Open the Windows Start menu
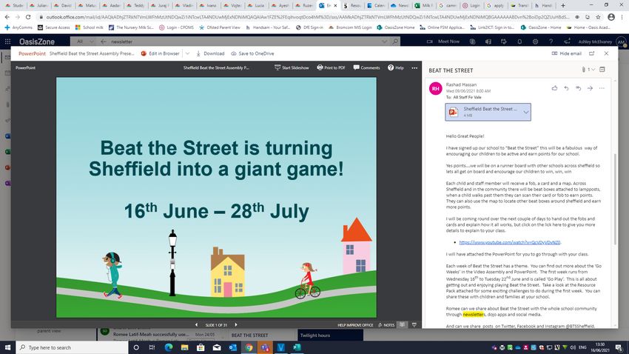Image resolution: width=629 pixels, height=354 pixels. click(7, 347)
